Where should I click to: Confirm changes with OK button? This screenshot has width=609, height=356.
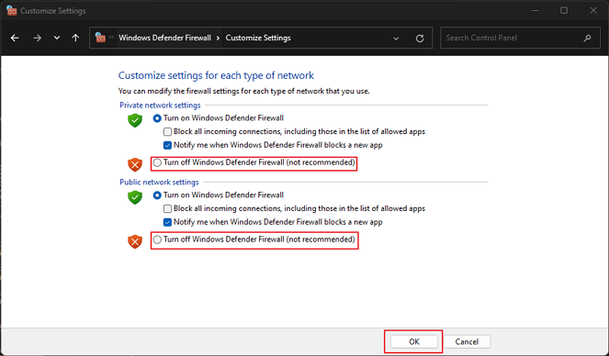click(x=414, y=341)
